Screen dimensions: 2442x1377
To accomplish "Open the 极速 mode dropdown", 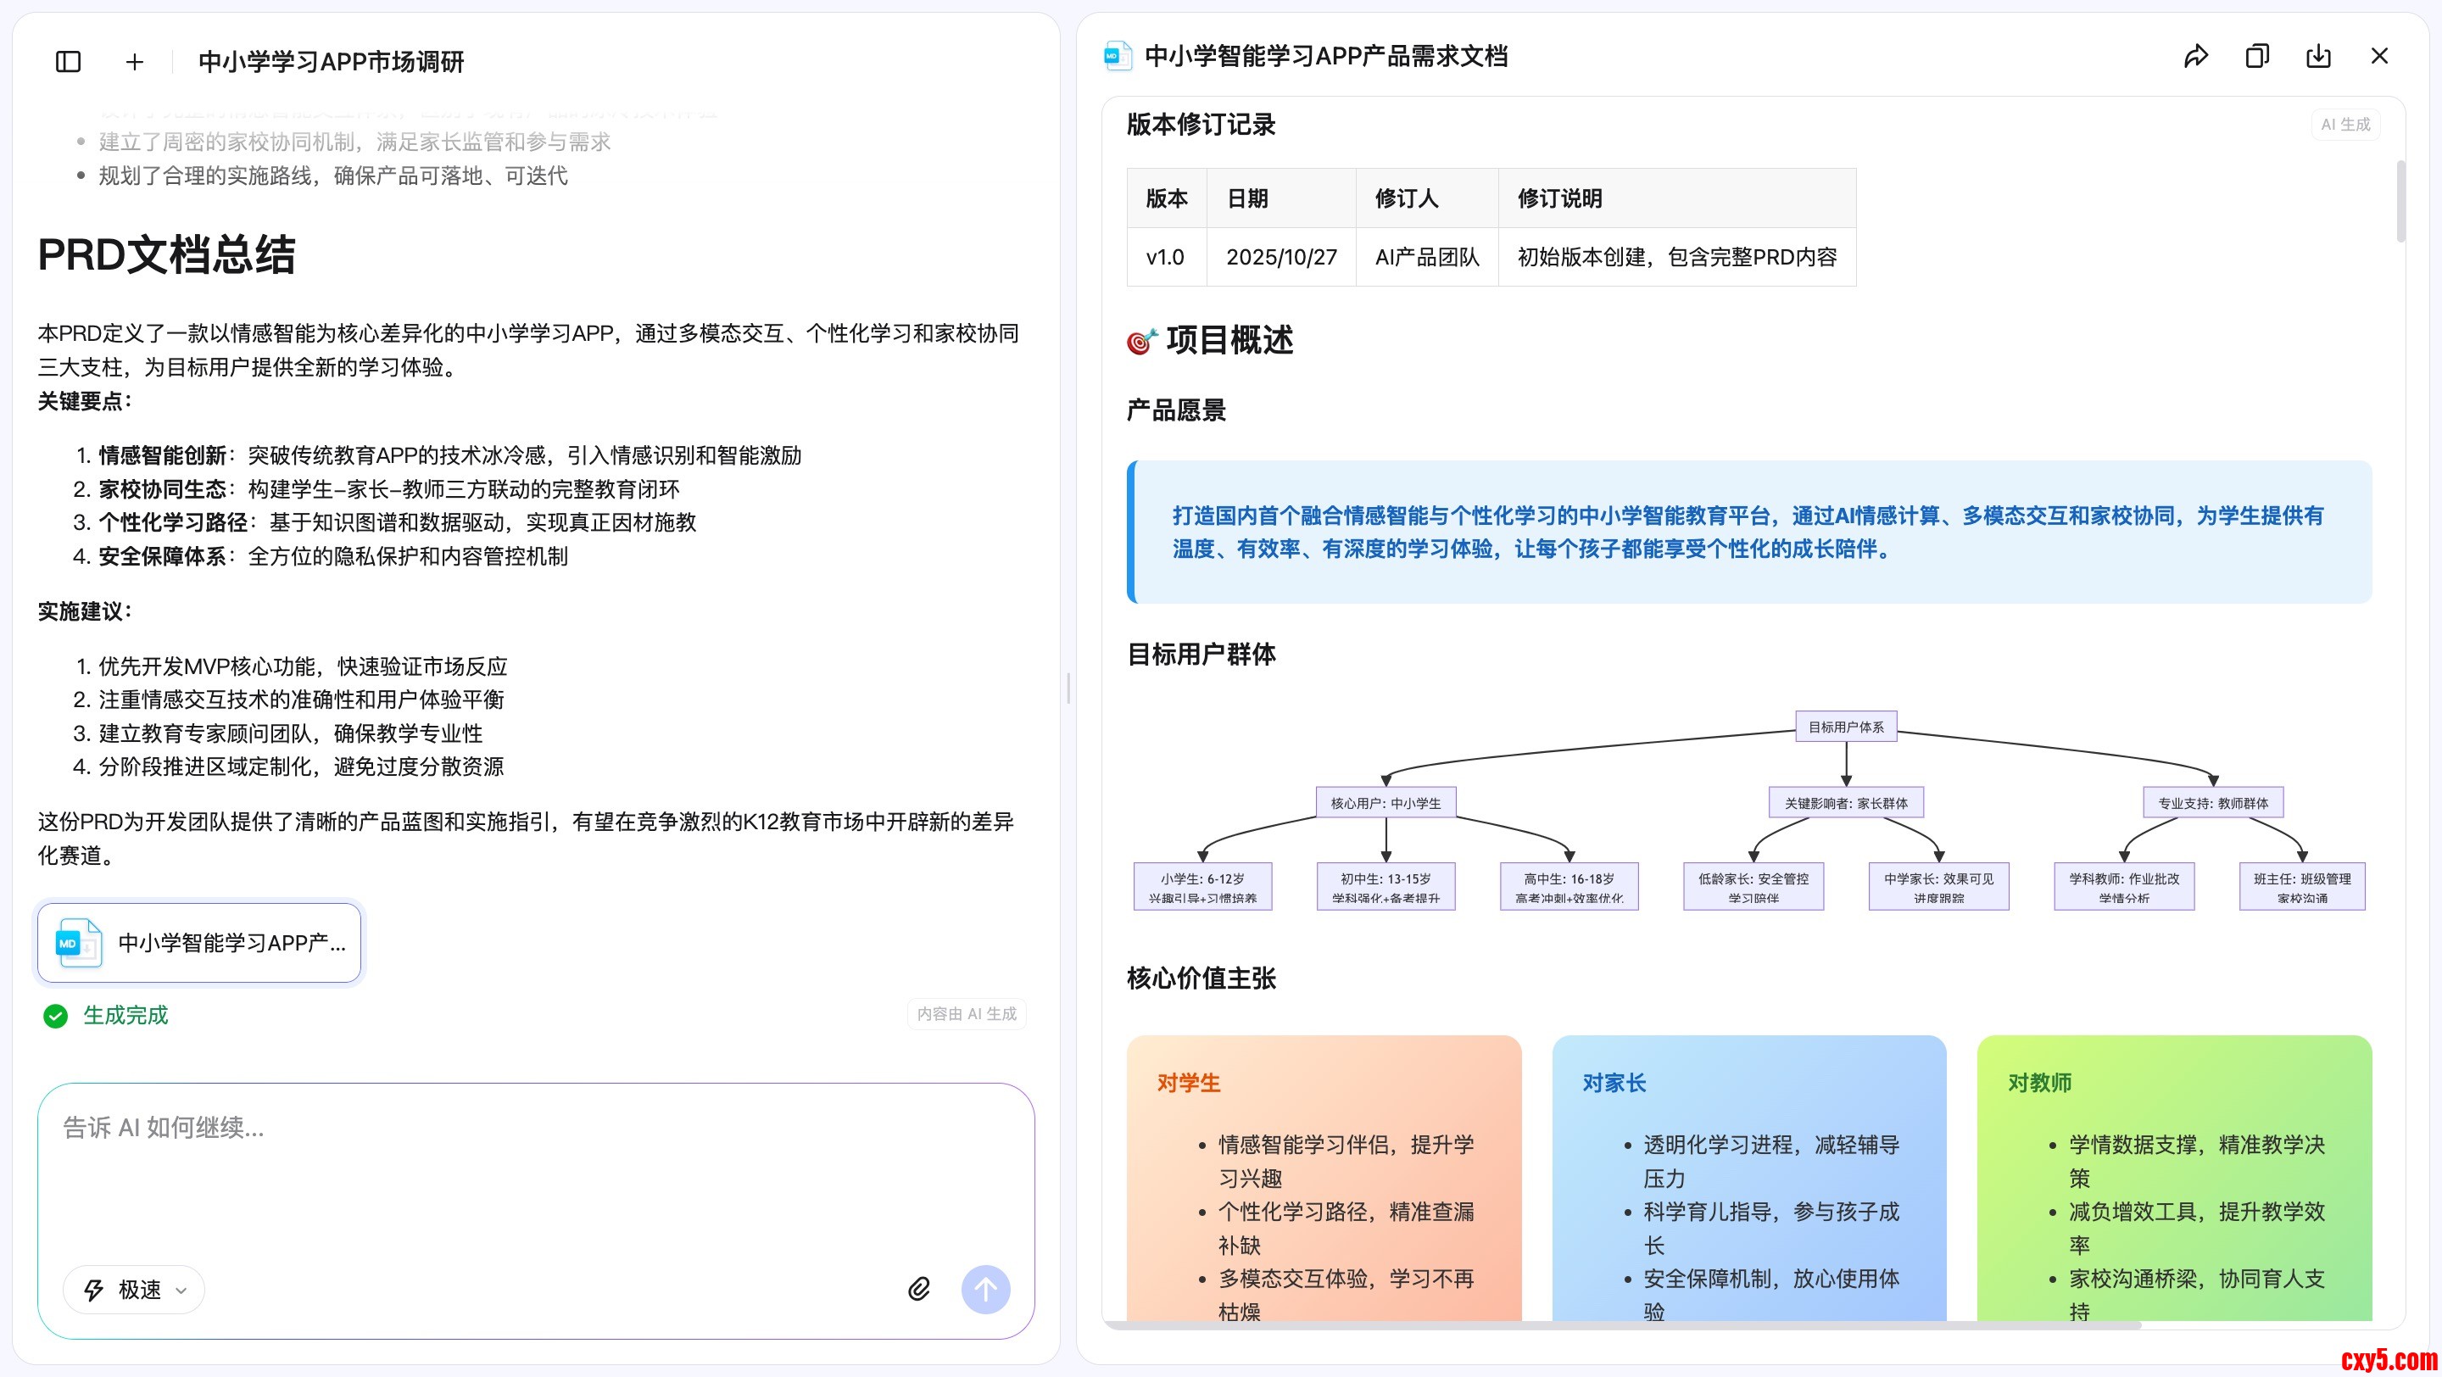I will (135, 1290).
